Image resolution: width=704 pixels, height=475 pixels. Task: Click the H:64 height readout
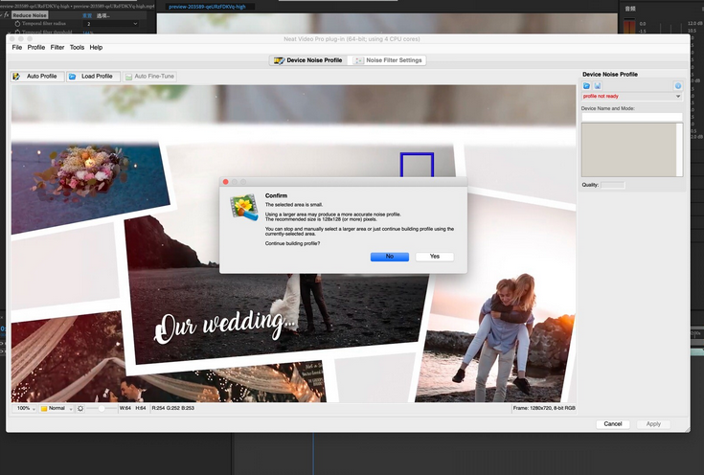coord(141,409)
